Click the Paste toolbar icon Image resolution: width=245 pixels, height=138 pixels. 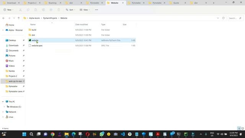pos(36,10)
